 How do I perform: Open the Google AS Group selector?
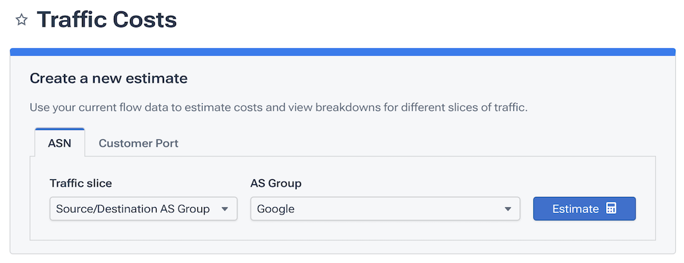point(385,208)
